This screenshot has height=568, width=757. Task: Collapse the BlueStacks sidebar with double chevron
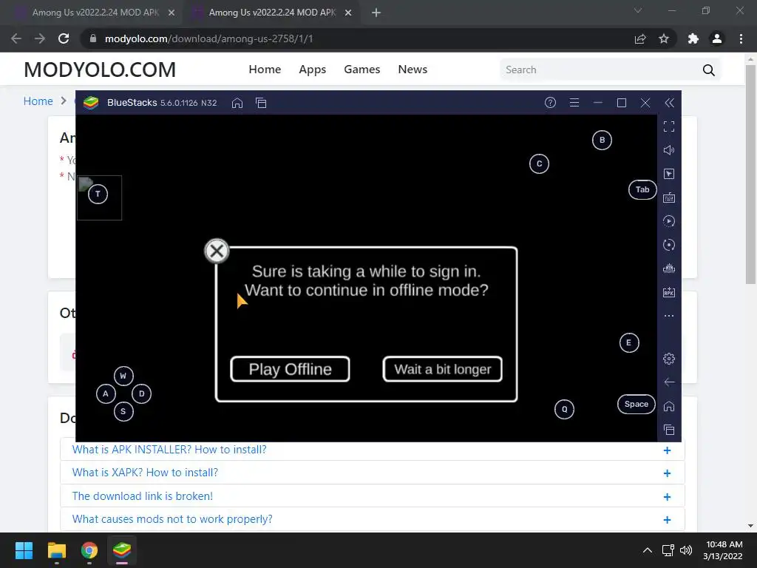pyautogui.click(x=669, y=102)
